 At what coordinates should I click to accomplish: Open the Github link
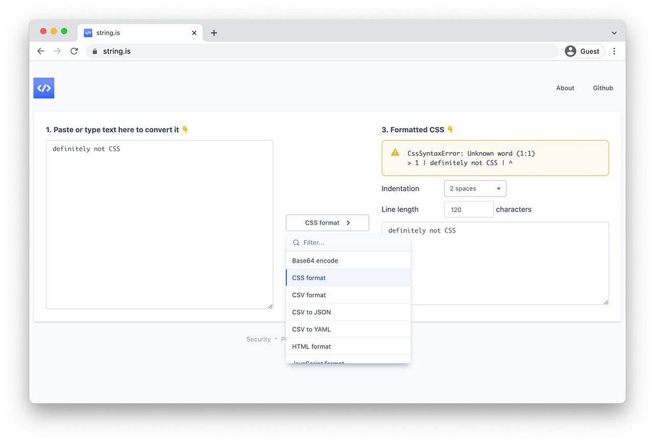(603, 88)
